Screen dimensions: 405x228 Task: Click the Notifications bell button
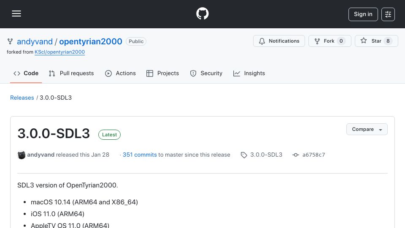pyautogui.click(x=279, y=41)
